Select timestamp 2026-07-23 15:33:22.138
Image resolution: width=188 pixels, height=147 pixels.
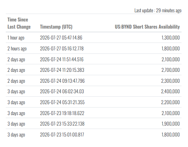[x=62, y=124]
